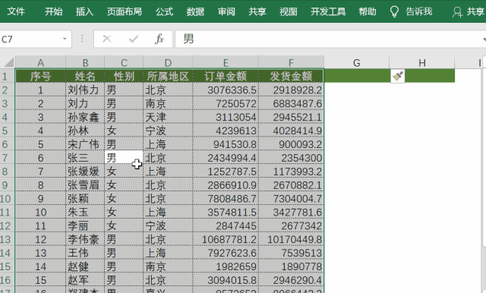
Task: Open the 文件 menu
Action: (16, 12)
